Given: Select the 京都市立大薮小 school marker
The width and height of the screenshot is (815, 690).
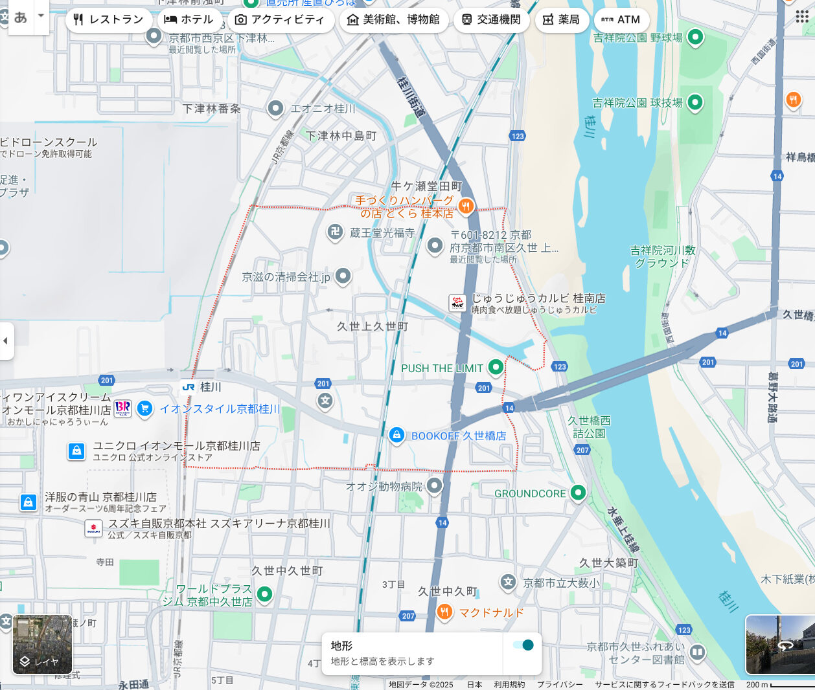Looking at the screenshot, I should coord(508,582).
